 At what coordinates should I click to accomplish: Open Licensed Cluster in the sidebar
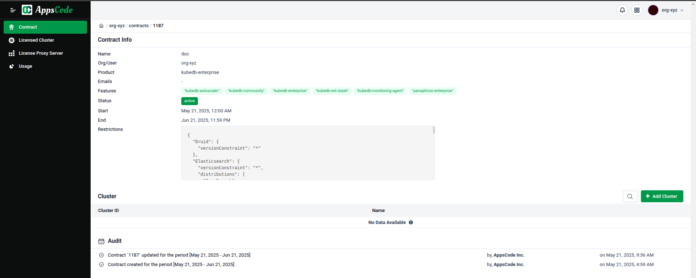click(36, 40)
